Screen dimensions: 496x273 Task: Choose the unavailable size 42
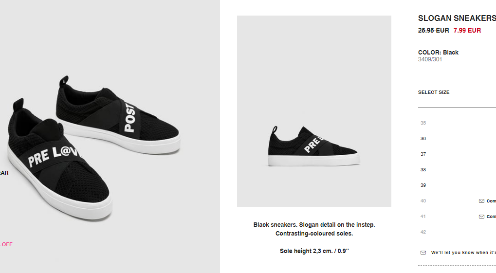coord(423,232)
